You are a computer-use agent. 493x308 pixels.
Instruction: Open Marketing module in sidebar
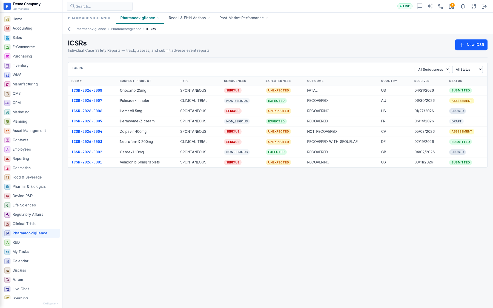click(31, 112)
